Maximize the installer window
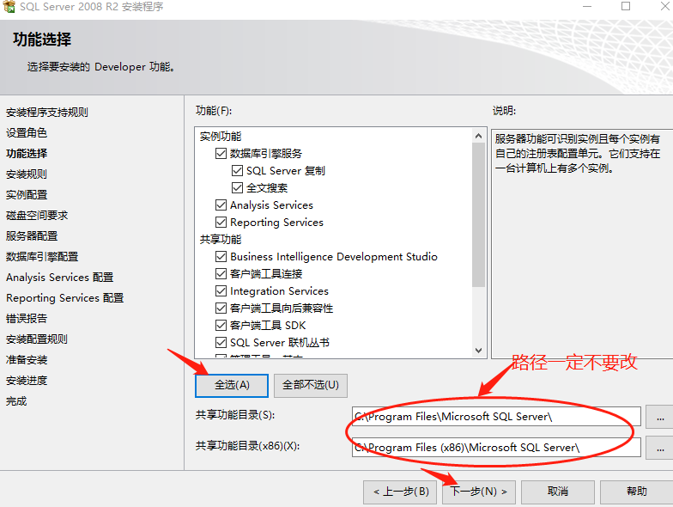Image resolution: width=673 pixels, height=507 pixels. (x=626, y=6)
